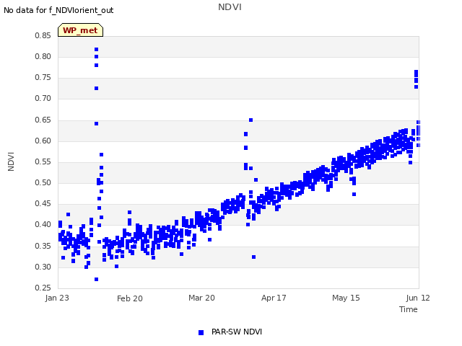Screen dimensions: 462x346
Task: Click the Apr 17 x-axis tick label
Action: (x=274, y=298)
